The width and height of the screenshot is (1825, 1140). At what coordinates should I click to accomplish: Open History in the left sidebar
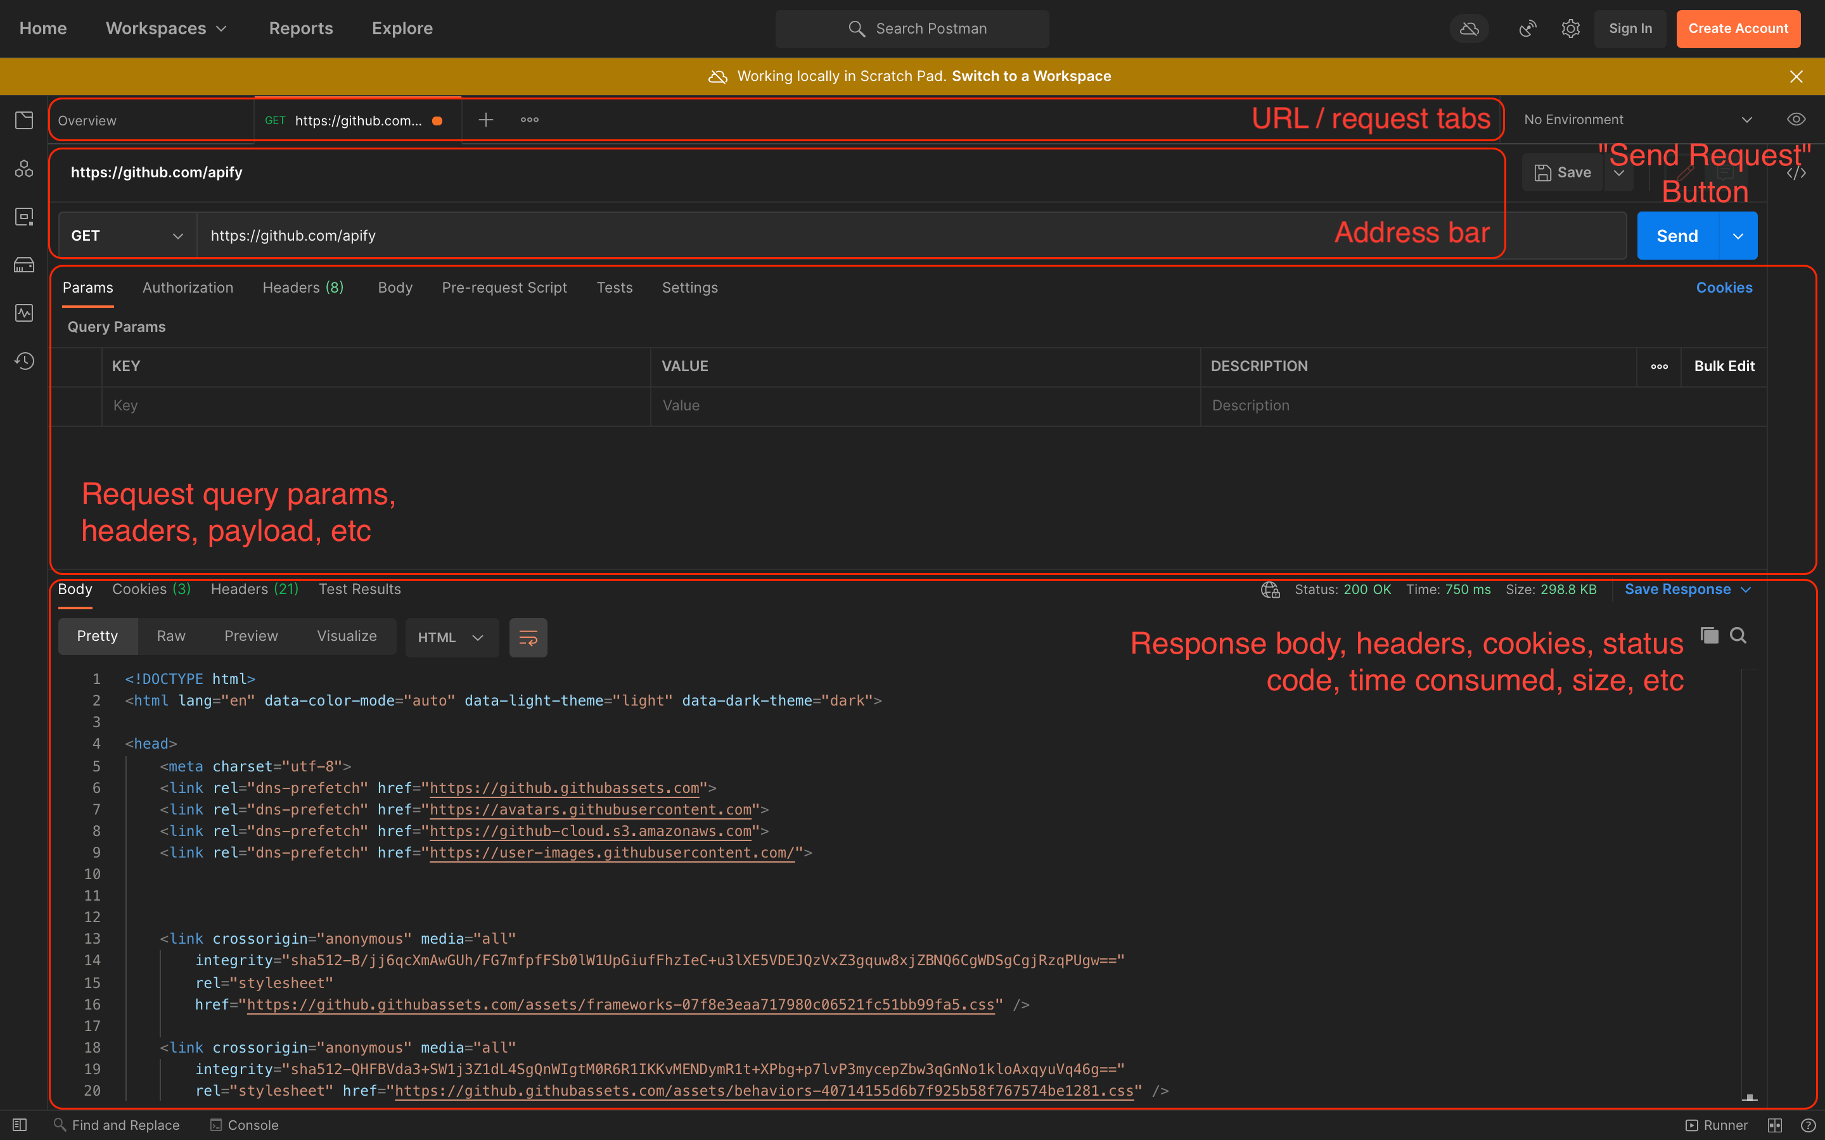pos(23,361)
